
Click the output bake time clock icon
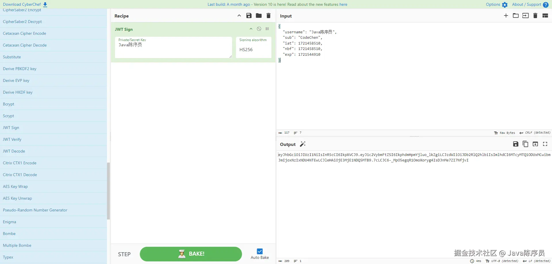tap(472, 261)
